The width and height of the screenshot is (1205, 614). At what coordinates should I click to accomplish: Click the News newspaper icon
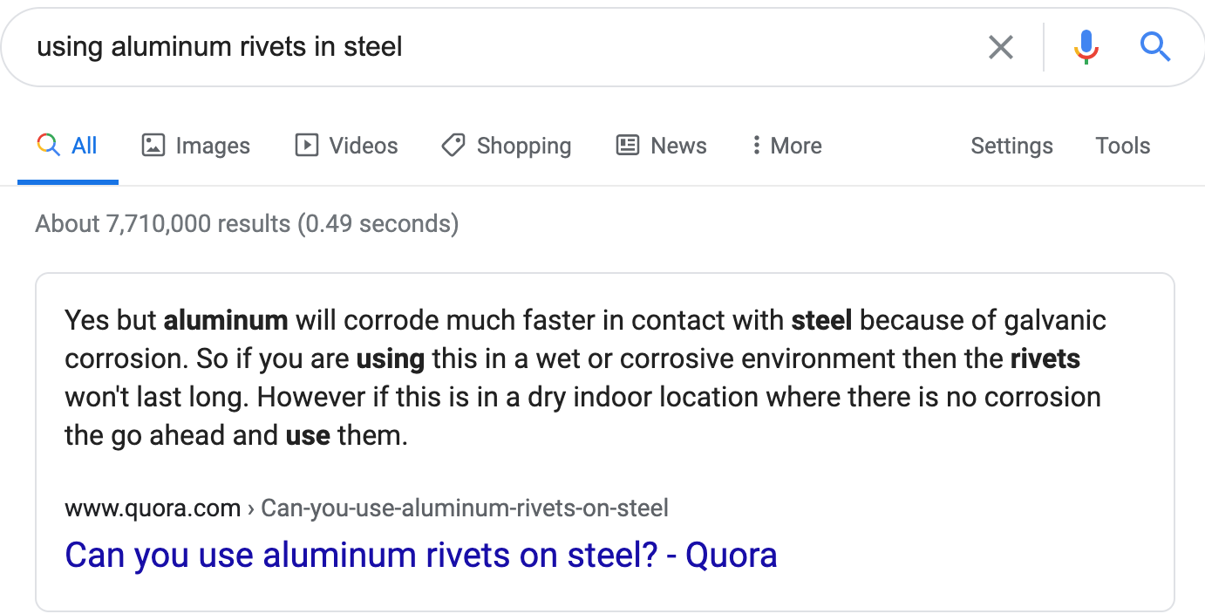(627, 145)
